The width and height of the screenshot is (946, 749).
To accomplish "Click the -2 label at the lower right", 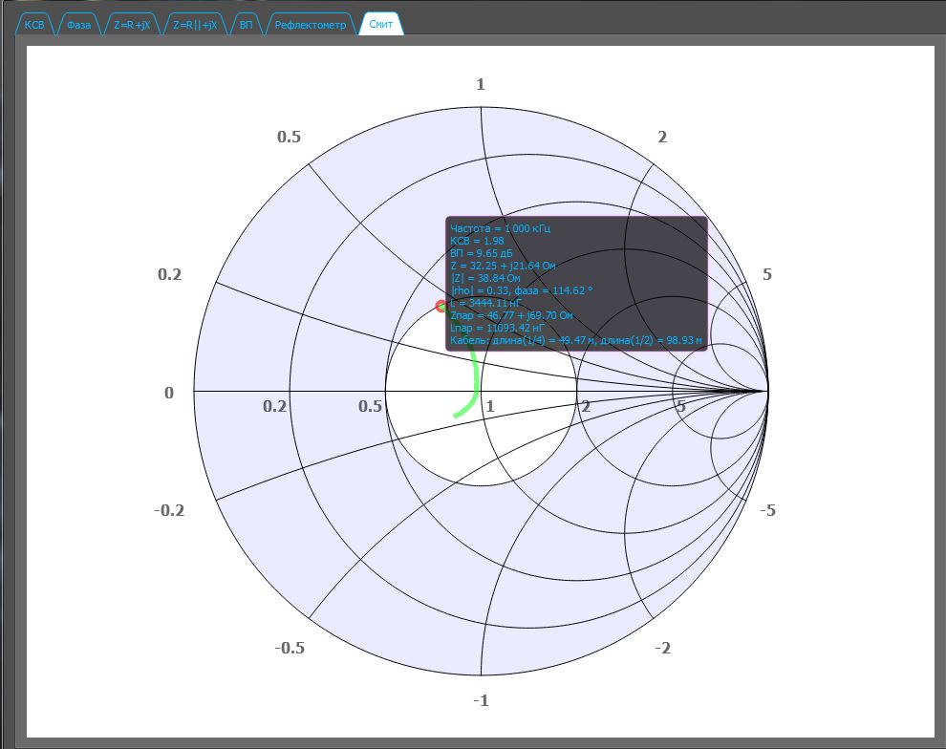I will pyautogui.click(x=662, y=649).
